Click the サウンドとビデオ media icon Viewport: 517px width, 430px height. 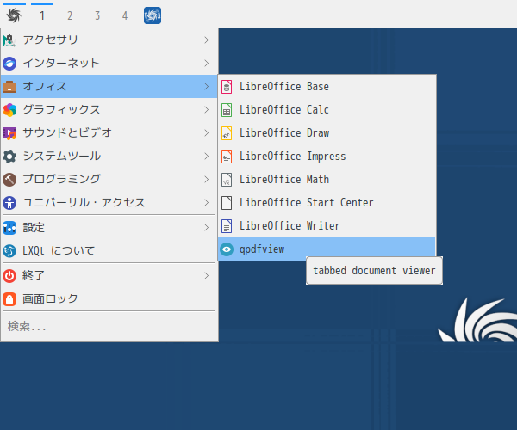[x=9, y=133]
